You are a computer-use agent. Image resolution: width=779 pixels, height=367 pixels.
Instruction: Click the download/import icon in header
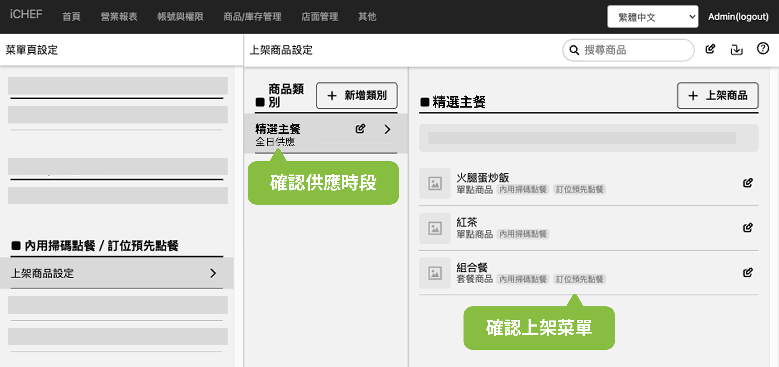(x=736, y=49)
